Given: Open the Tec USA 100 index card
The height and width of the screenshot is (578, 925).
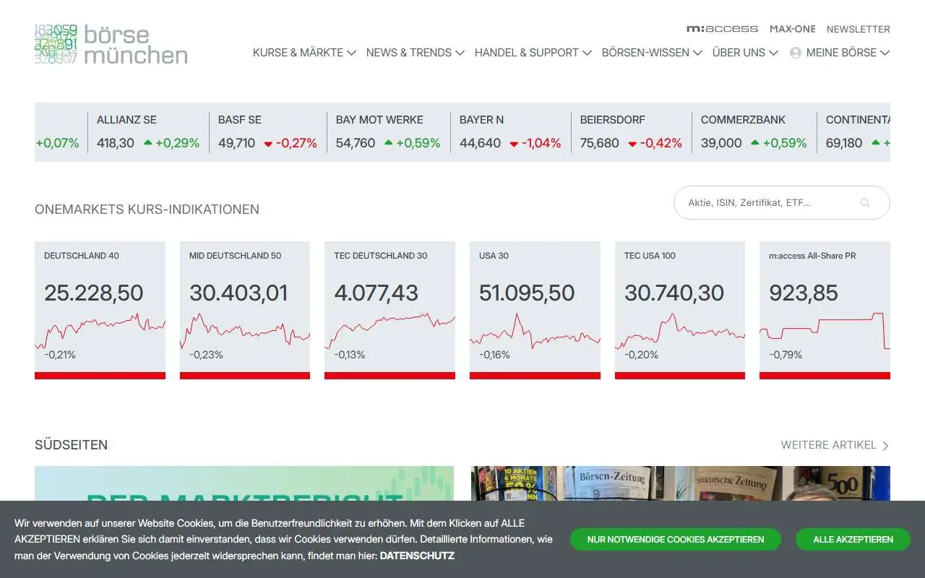Looking at the screenshot, I should click(680, 310).
